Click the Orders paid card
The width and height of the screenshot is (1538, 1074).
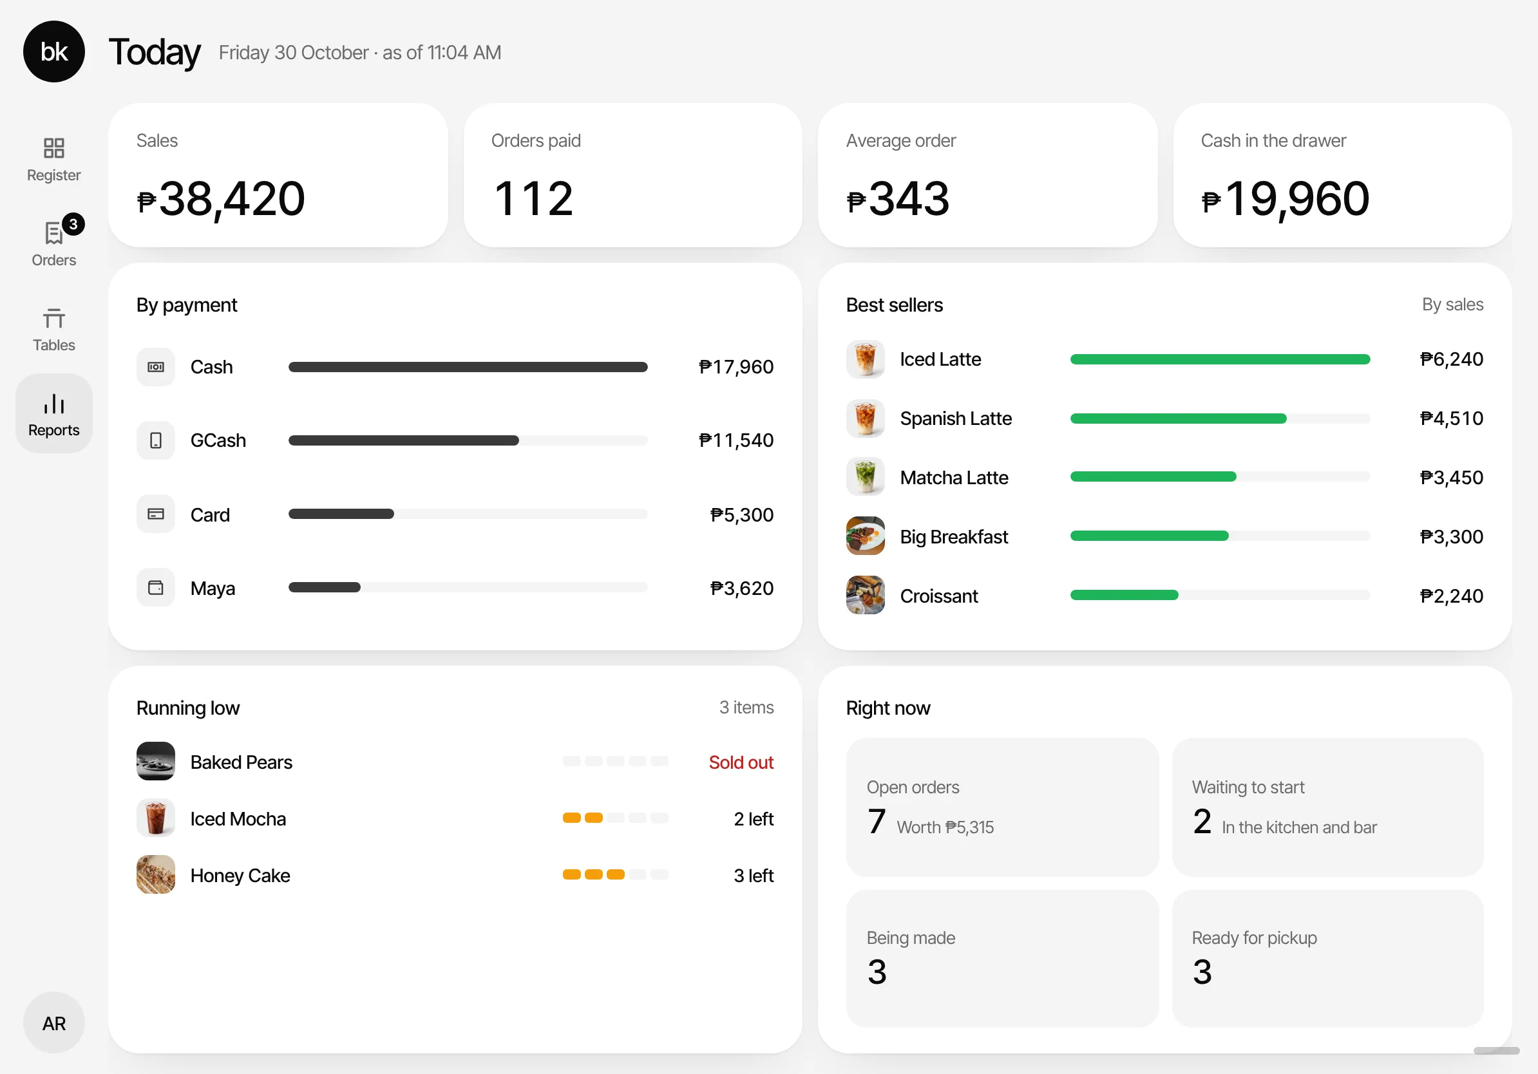(632, 175)
